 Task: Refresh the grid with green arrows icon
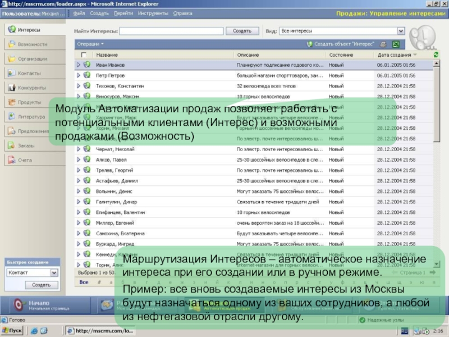pyautogui.click(x=436, y=54)
